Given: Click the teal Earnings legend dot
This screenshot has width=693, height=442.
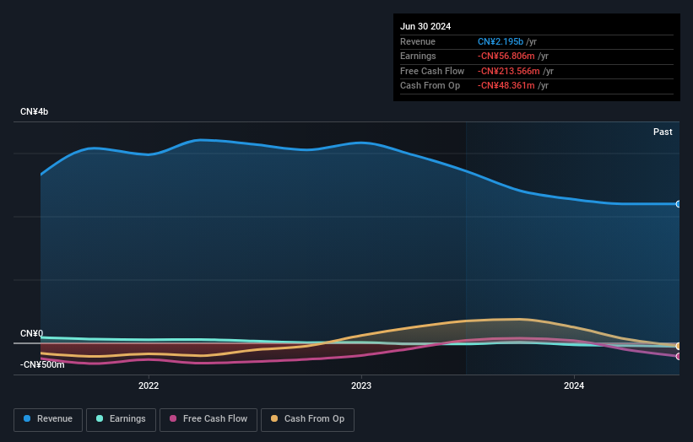Looking at the screenshot, I should 100,418.
